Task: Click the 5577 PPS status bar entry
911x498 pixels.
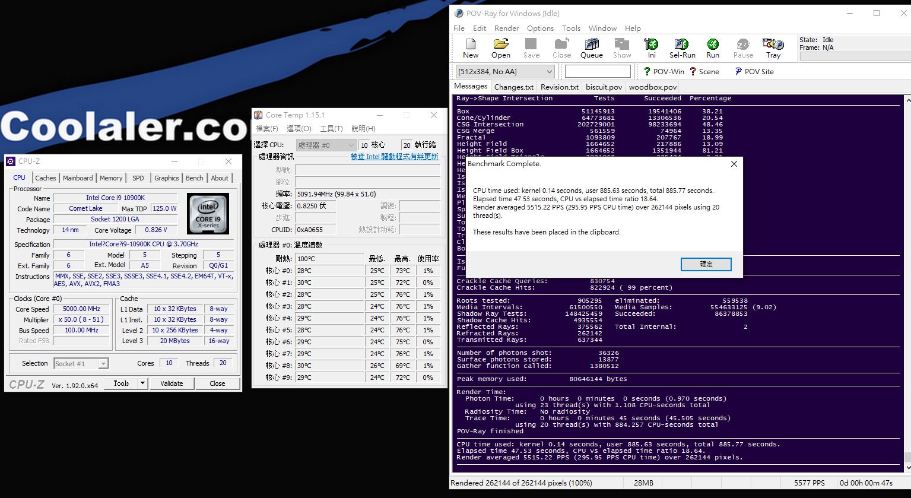Action: point(810,483)
